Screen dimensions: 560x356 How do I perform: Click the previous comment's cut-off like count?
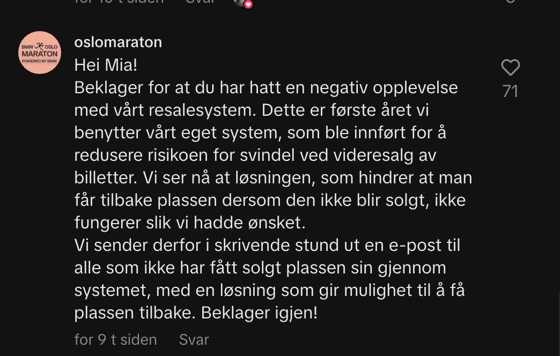pyautogui.click(x=510, y=2)
